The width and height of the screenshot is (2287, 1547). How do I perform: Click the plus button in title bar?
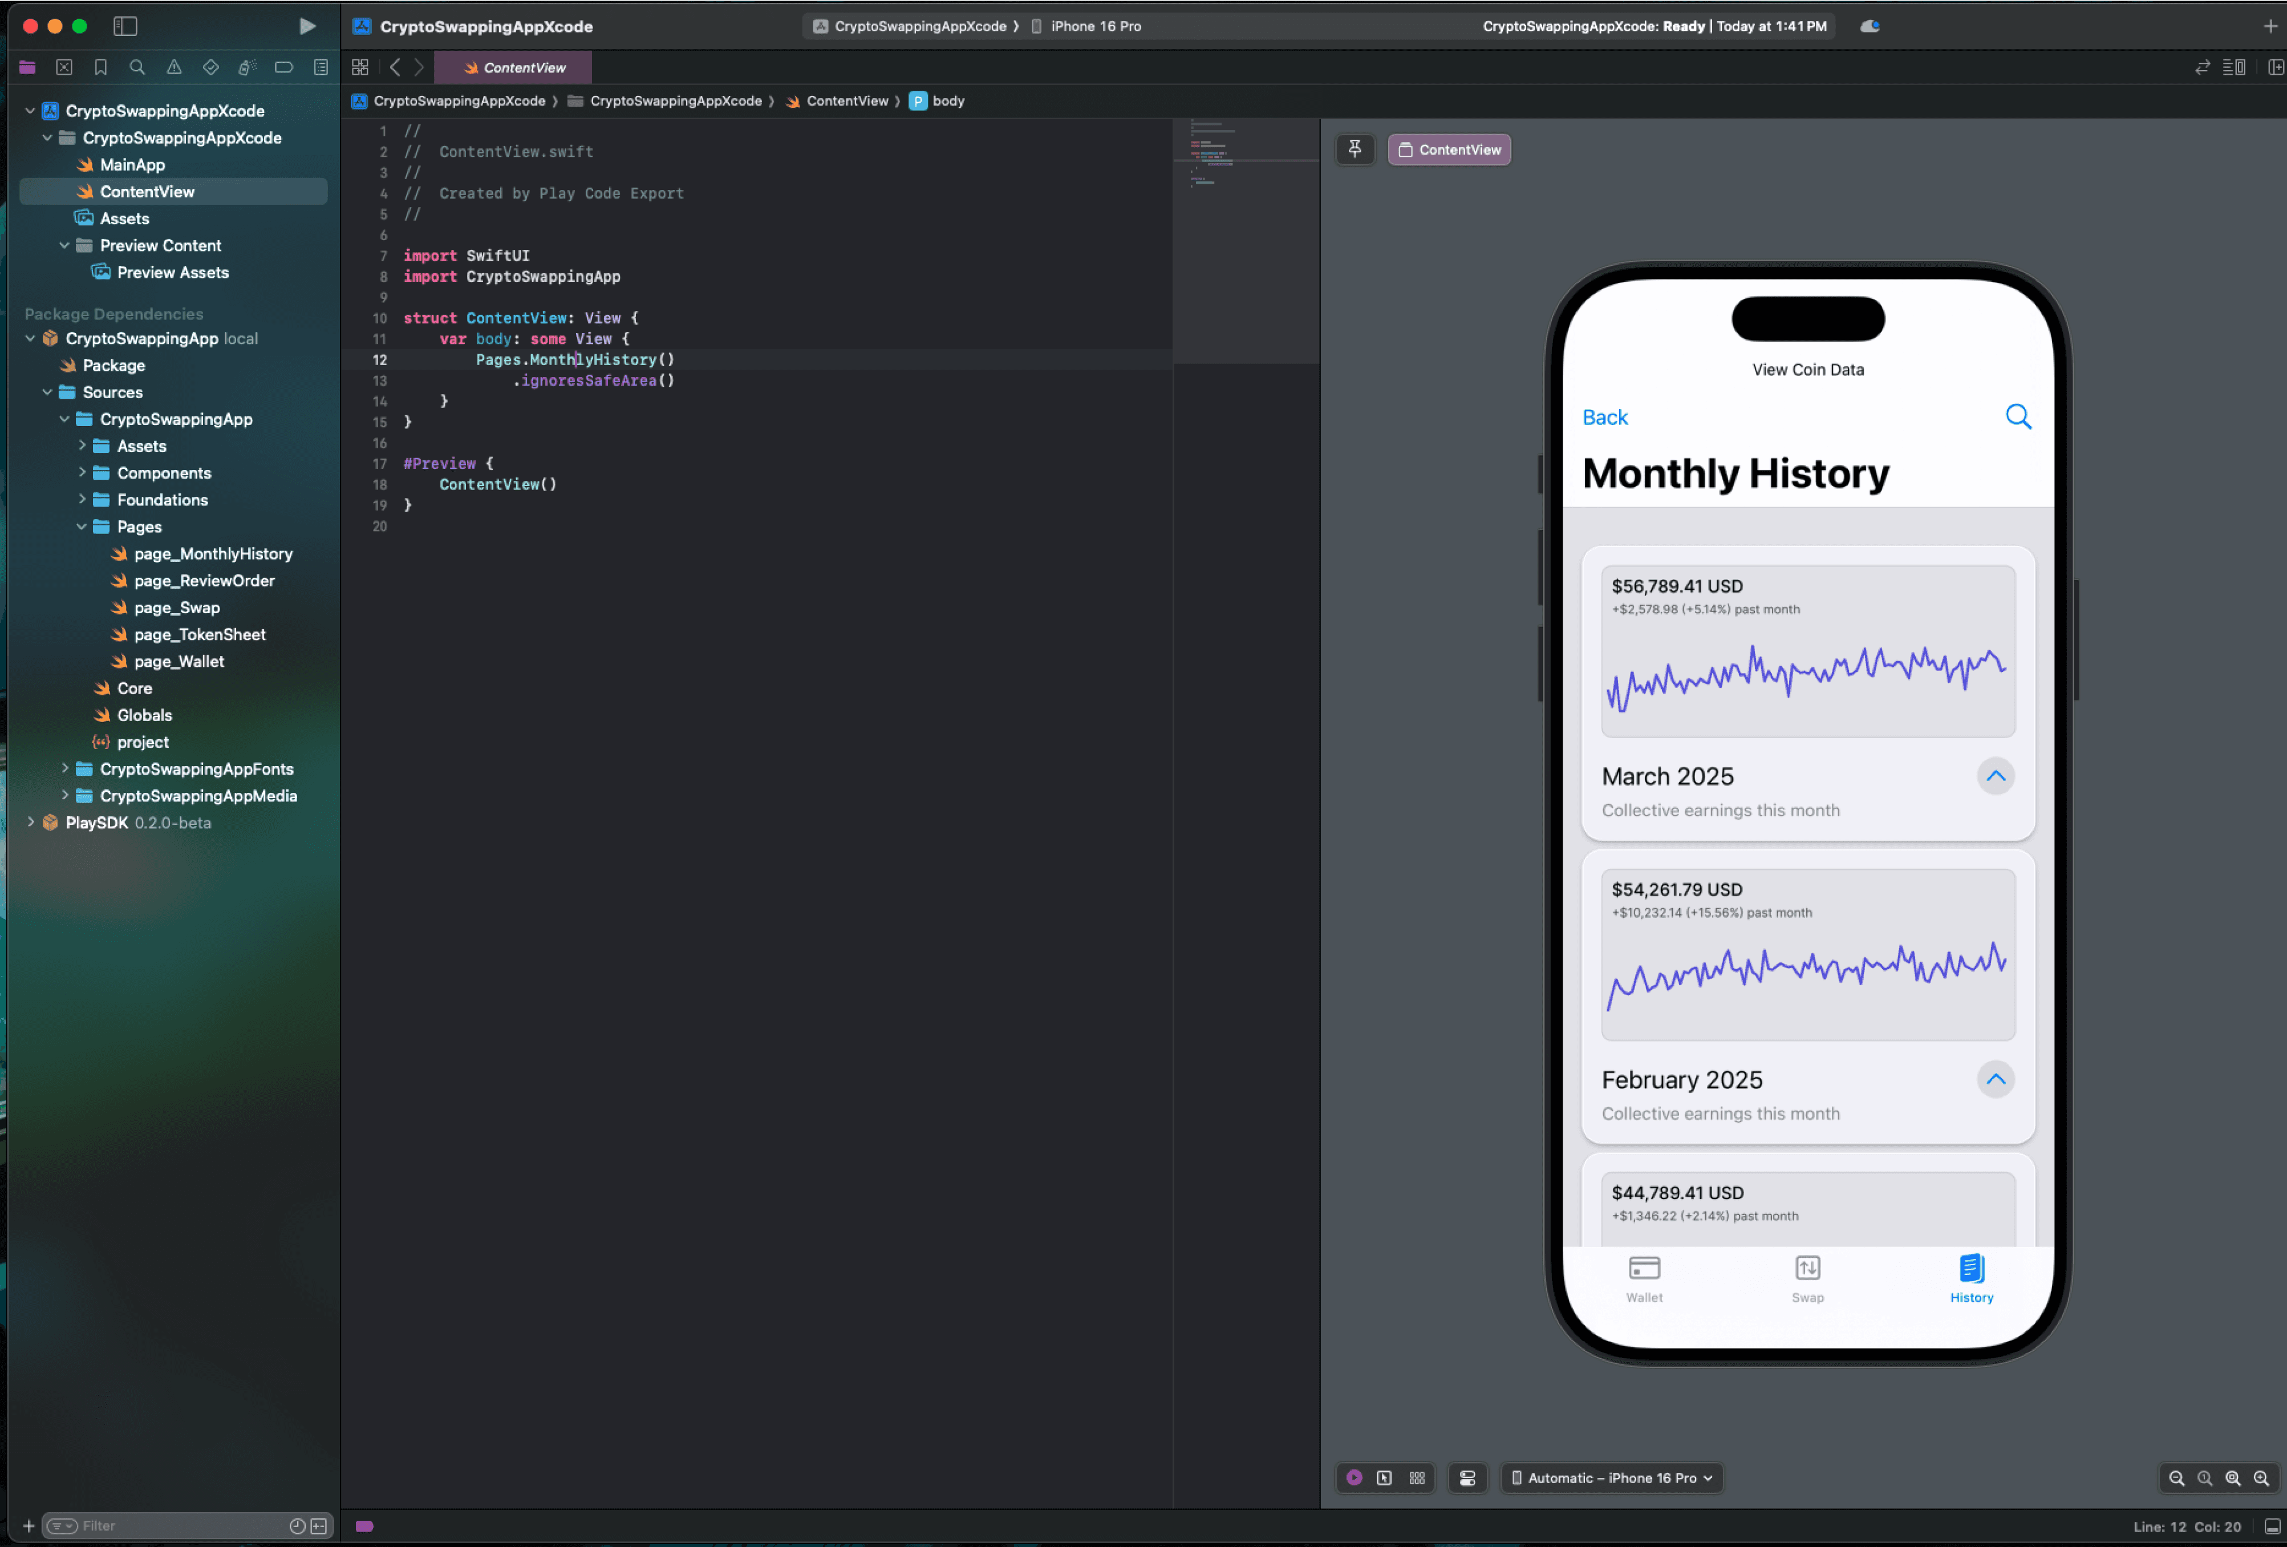click(2270, 27)
